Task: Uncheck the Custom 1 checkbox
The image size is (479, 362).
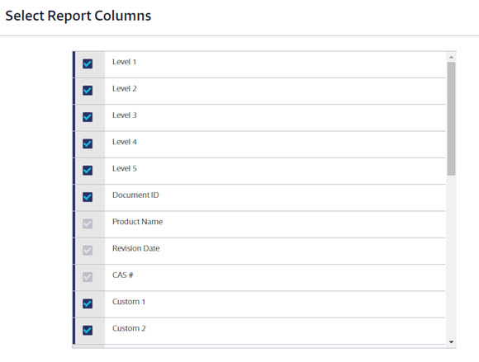Action: (88, 303)
